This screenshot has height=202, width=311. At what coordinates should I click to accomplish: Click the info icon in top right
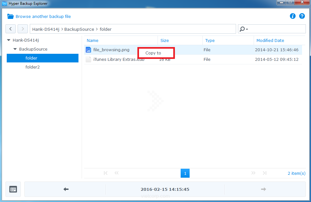pyautogui.click(x=292, y=16)
